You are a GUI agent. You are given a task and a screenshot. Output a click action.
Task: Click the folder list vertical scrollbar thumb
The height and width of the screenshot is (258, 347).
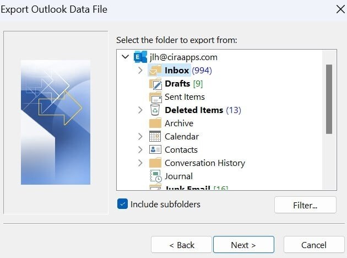click(x=329, y=99)
